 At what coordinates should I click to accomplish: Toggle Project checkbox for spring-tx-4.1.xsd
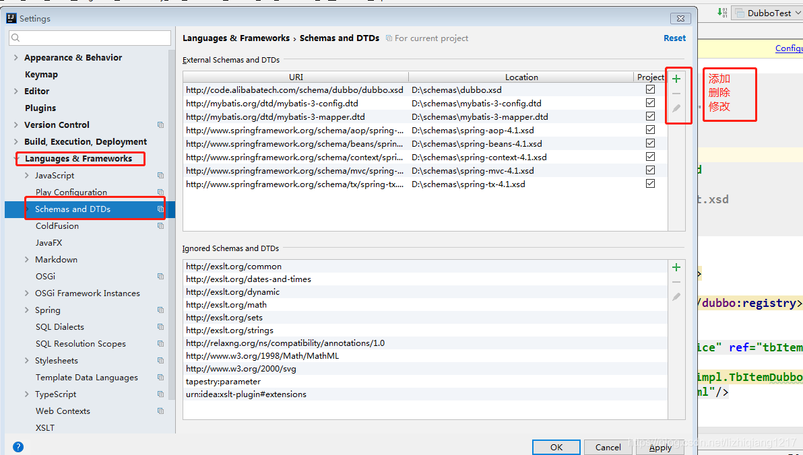(x=650, y=184)
